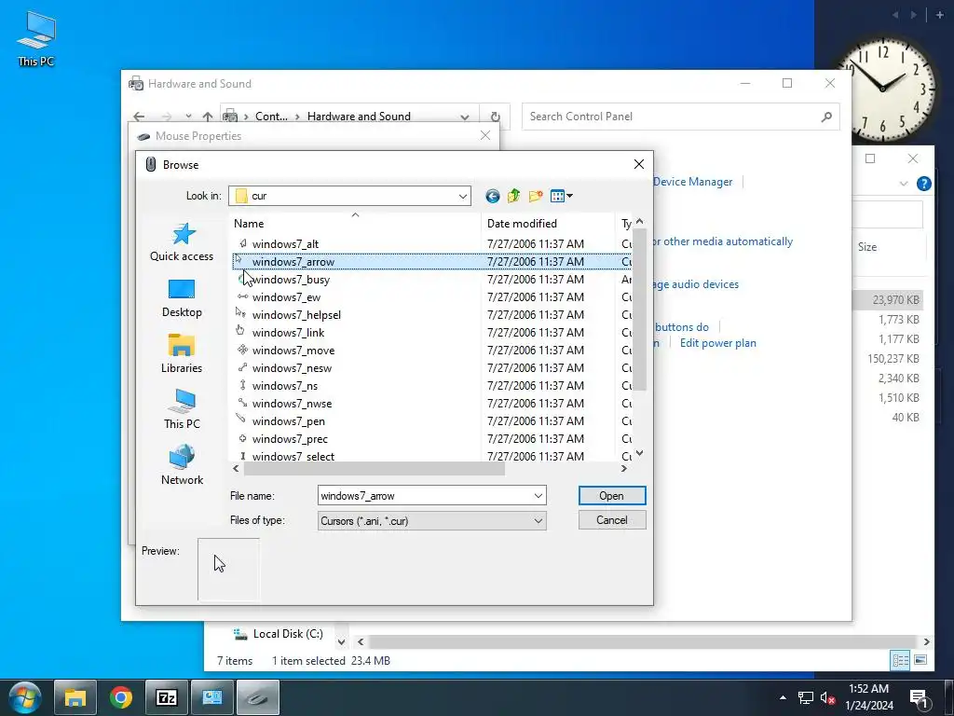This screenshot has height=716, width=954.
Task: Open the Edit power plan link
Action: 718,343
